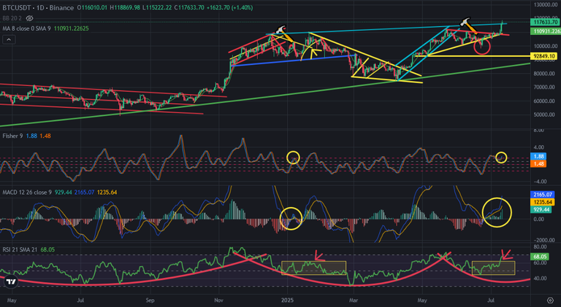Click the 130000.00 price axis label
This screenshot has width=561, height=307.
pos(545,4)
